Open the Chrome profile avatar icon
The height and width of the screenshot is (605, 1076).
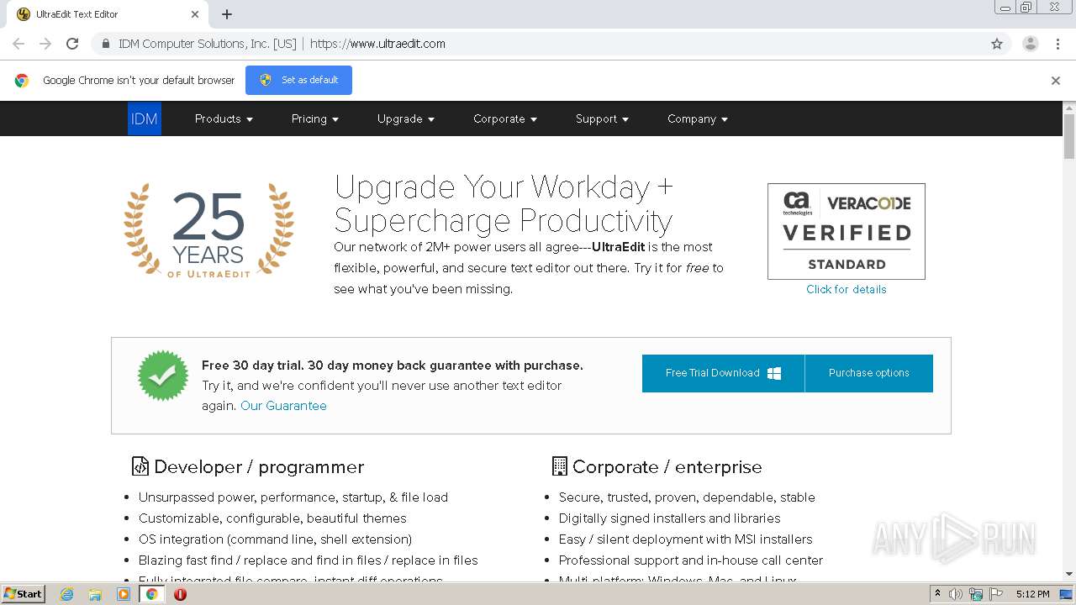pos(1030,44)
